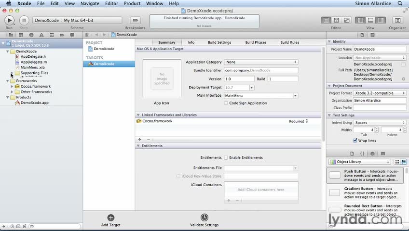The width and height of the screenshot is (409, 231).
Task: Collapse Linked Frameworks and Libraries section
Action: tap(138, 115)
